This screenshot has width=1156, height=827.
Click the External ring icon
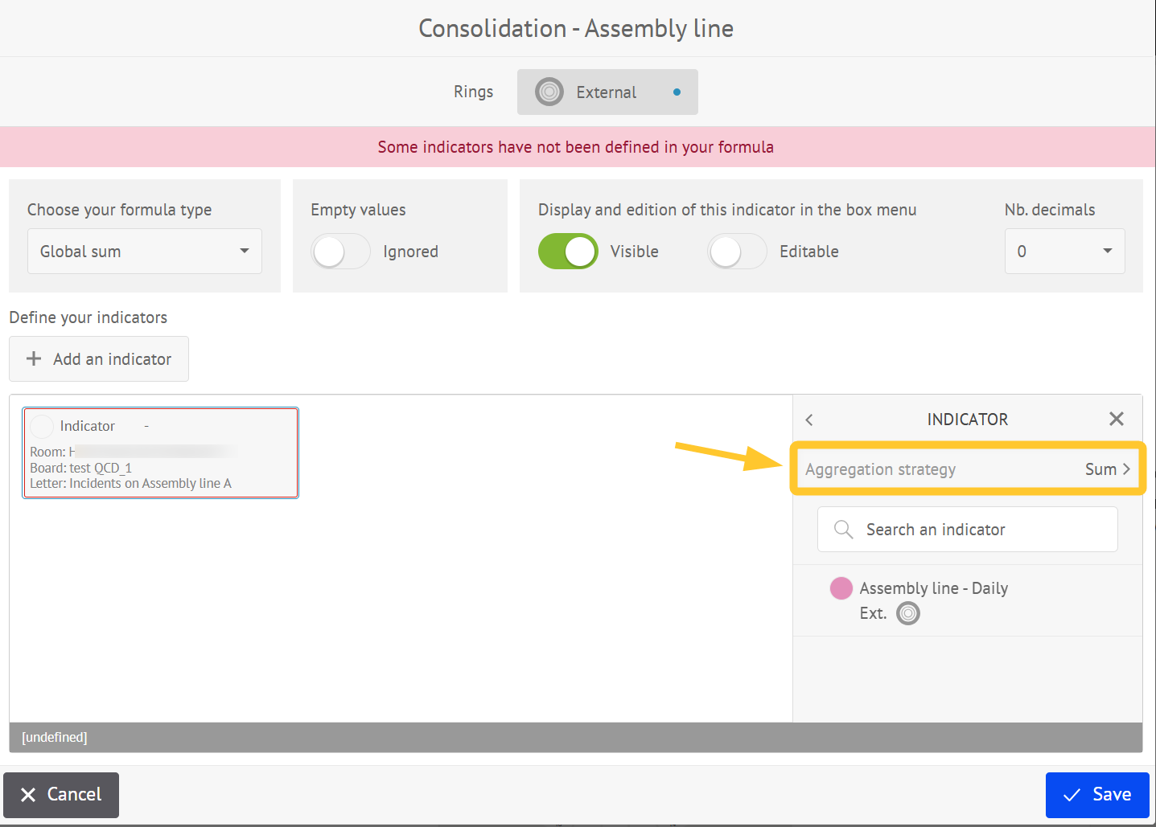549,92
